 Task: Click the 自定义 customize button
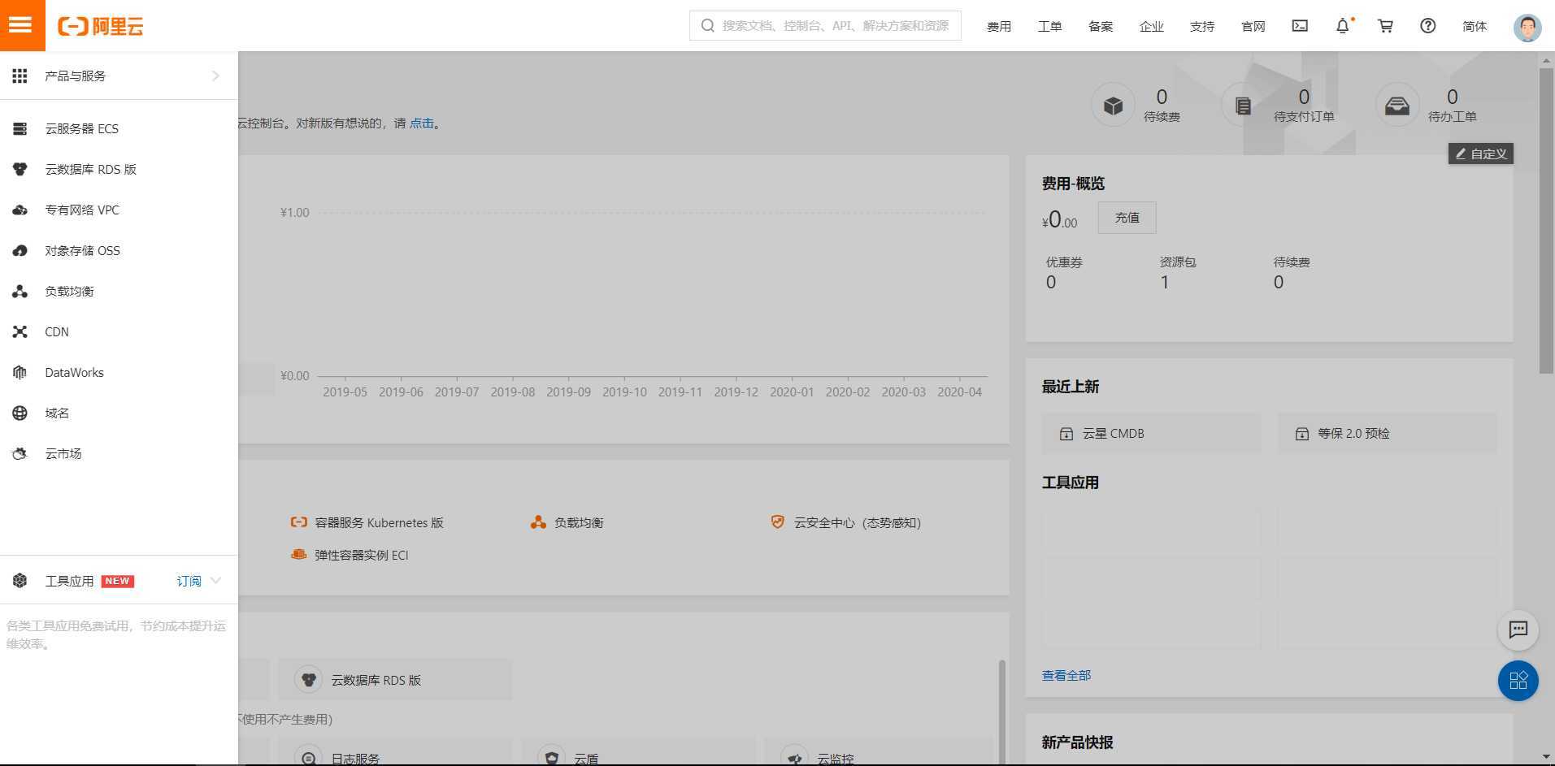(1480, 154)
